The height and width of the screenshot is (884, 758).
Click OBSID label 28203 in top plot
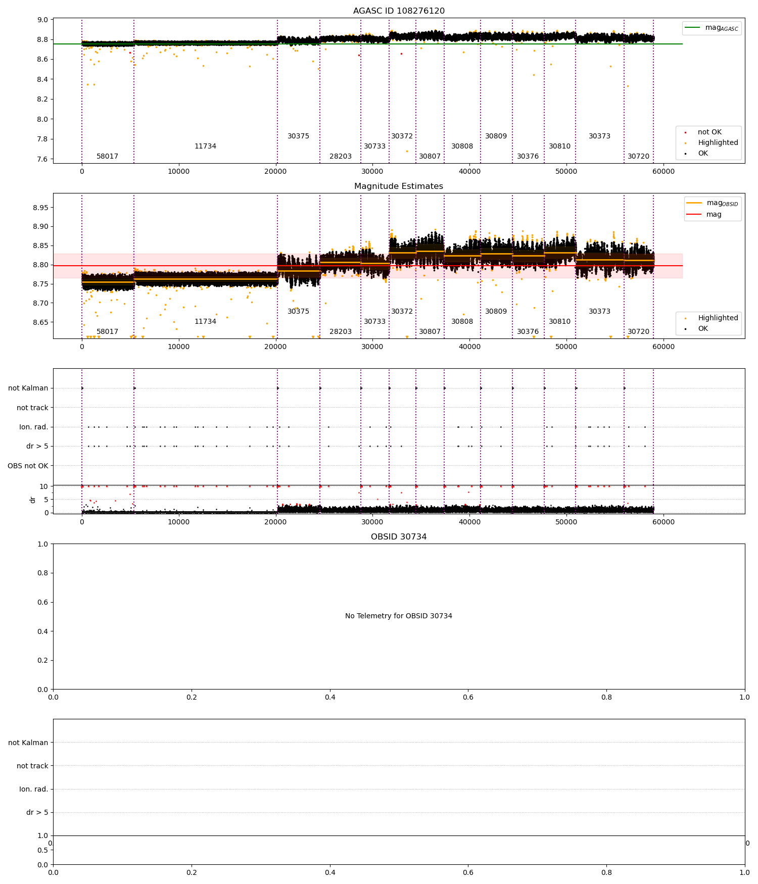341,157
